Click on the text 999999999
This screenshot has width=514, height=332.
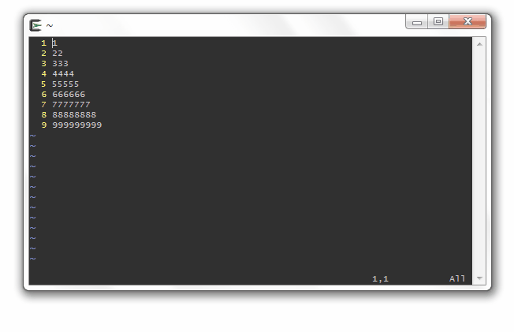click(77, 125)
